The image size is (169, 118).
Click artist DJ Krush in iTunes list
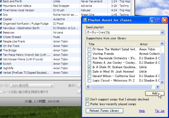pos(59,10)
